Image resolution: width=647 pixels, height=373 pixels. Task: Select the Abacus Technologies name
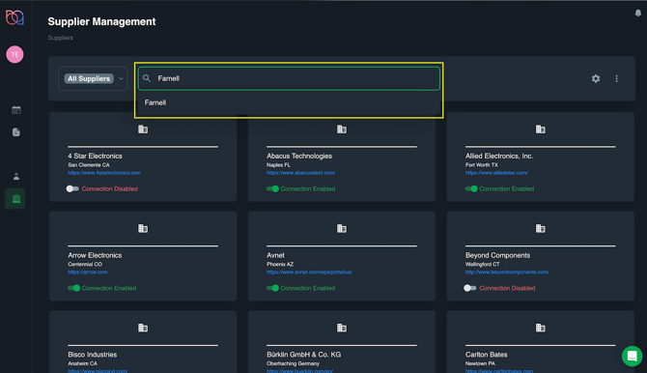299,156
